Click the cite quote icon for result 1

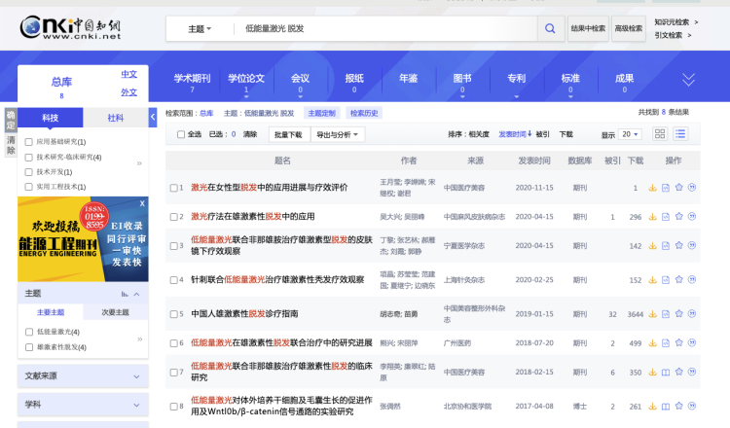point(692,187)
